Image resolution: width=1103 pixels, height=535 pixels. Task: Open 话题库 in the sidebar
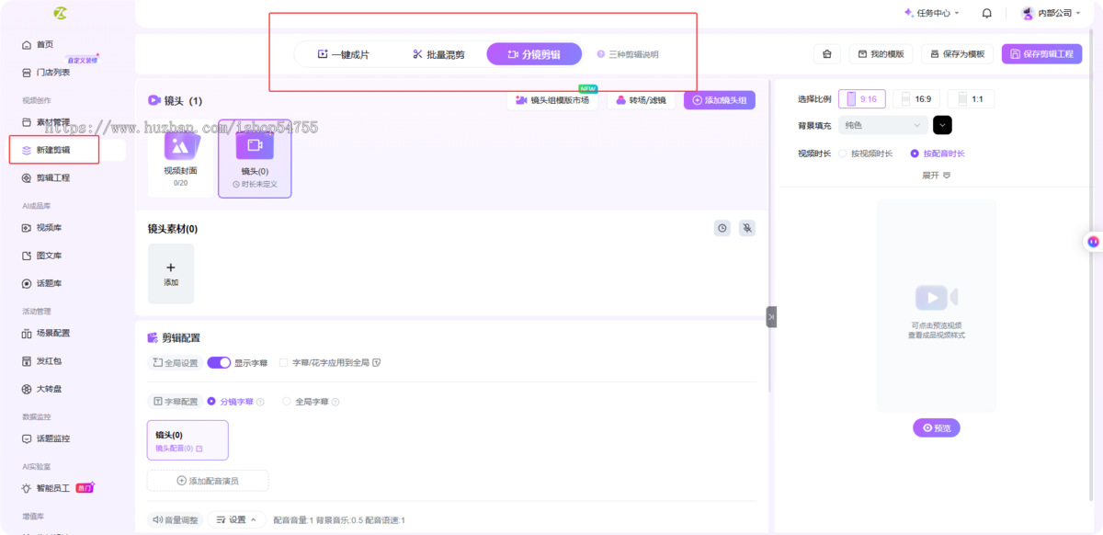[x=49, y=283]
